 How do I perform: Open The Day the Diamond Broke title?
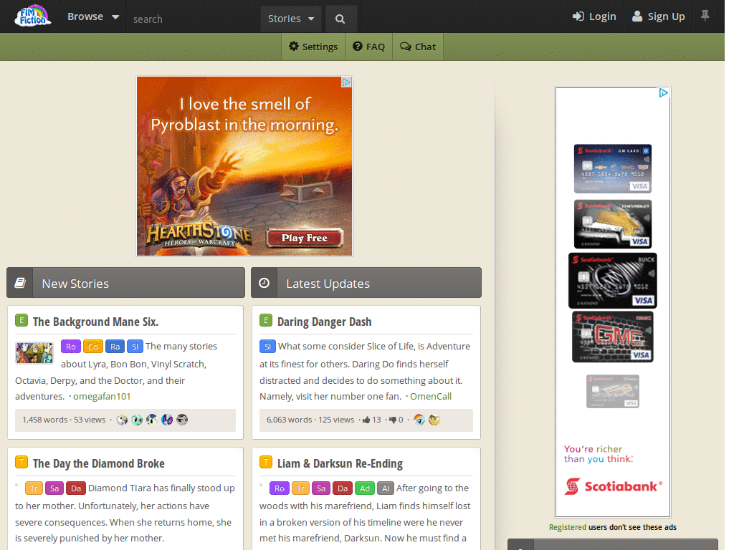[x=99, y=463]
